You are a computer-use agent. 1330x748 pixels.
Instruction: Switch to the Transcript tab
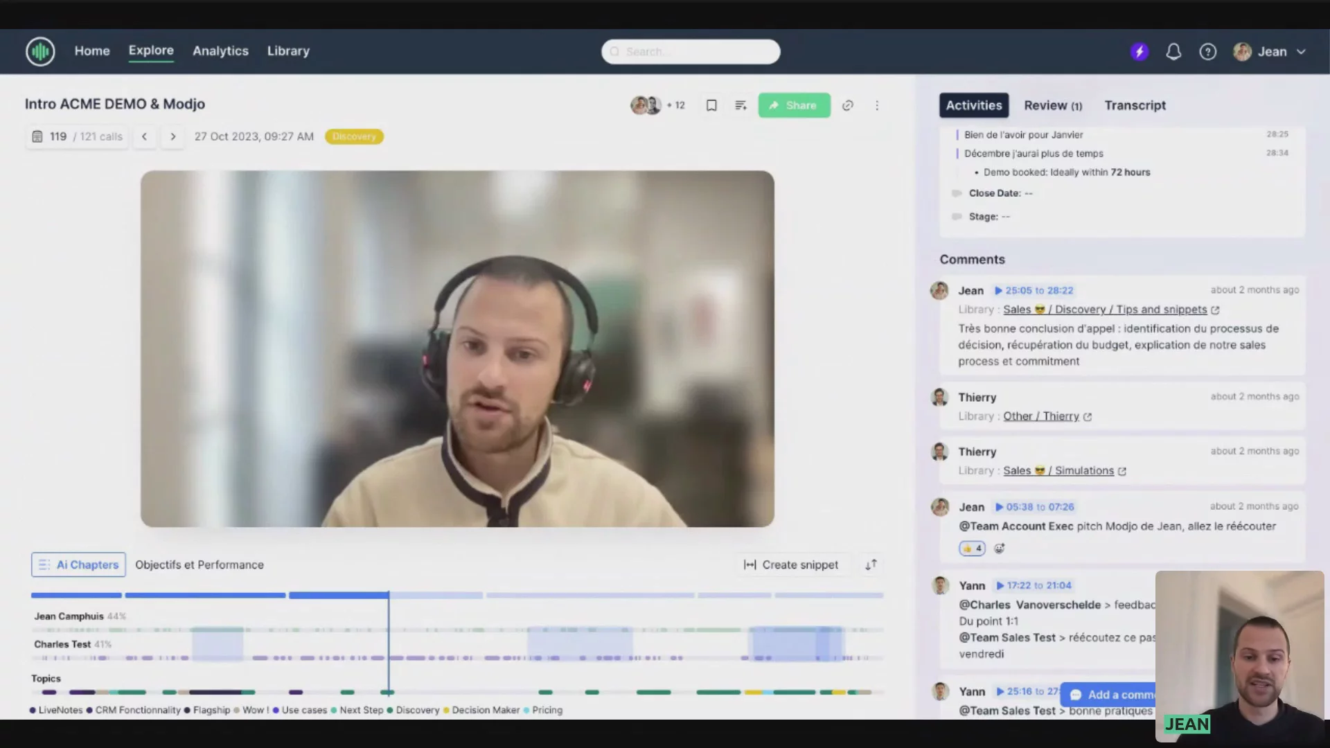(1135, 105)
